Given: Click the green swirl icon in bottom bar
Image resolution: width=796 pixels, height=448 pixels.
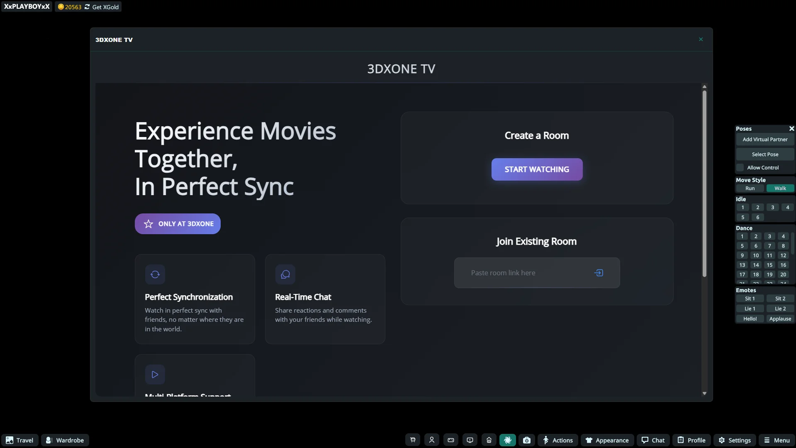Looking at the screenshot, I should coord(508,440).
